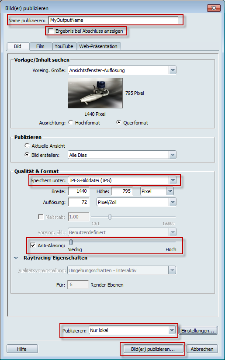Click the Name publizieren text field
The image size is (225, 360).
[x=114, y=20]
